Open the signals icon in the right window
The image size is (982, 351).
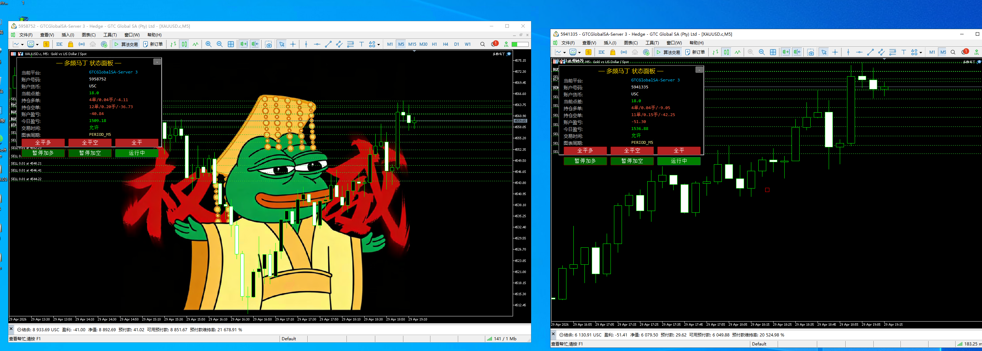coord(624,52)
